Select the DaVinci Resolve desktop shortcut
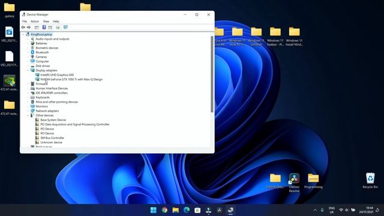 (294, 182)
